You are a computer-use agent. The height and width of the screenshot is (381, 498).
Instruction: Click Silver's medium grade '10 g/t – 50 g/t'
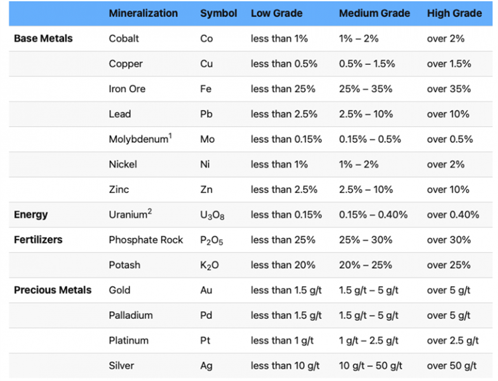point(370,366)
